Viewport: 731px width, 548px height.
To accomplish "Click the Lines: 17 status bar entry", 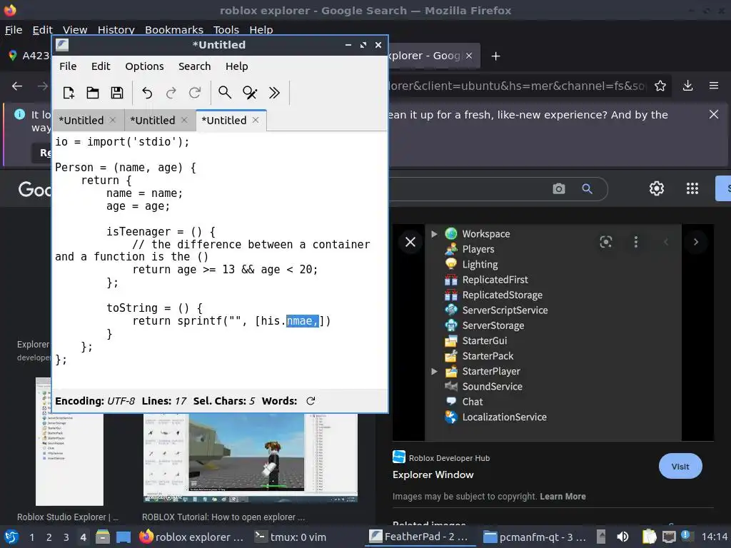I will 164,401.
